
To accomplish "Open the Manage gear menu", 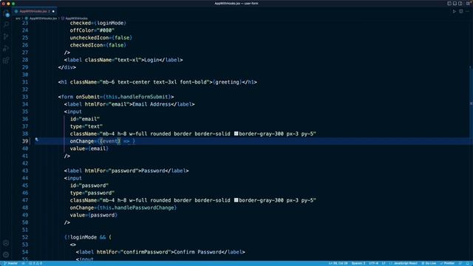I will click(x=6, y=255).
